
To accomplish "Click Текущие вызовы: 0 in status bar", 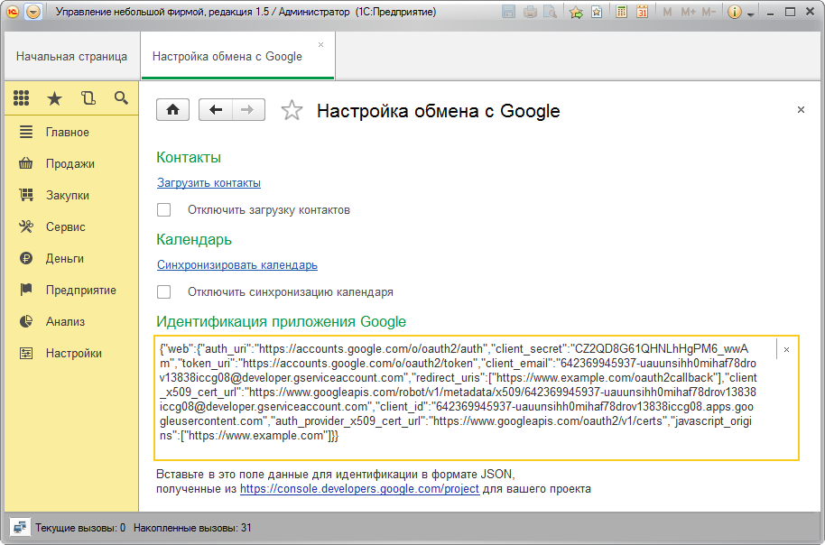I will 80,528.
